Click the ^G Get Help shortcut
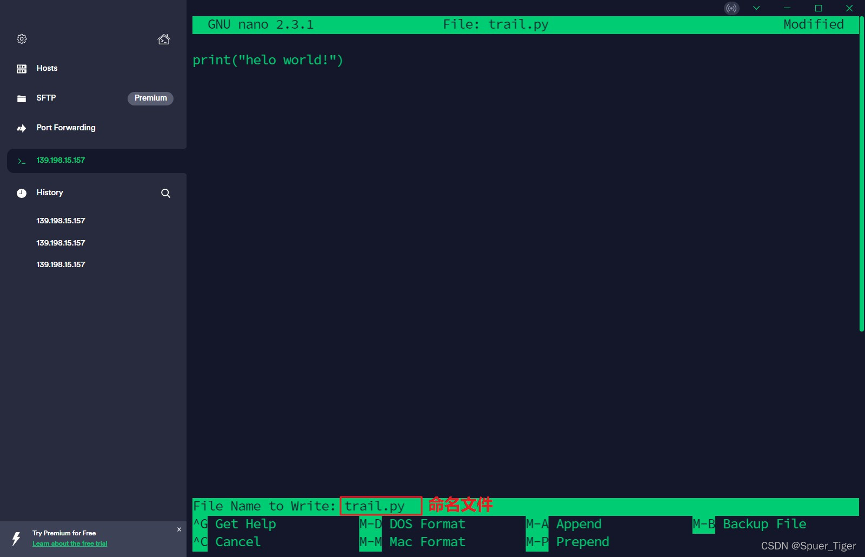Viewport: 865px width, 557px height. 235,524
